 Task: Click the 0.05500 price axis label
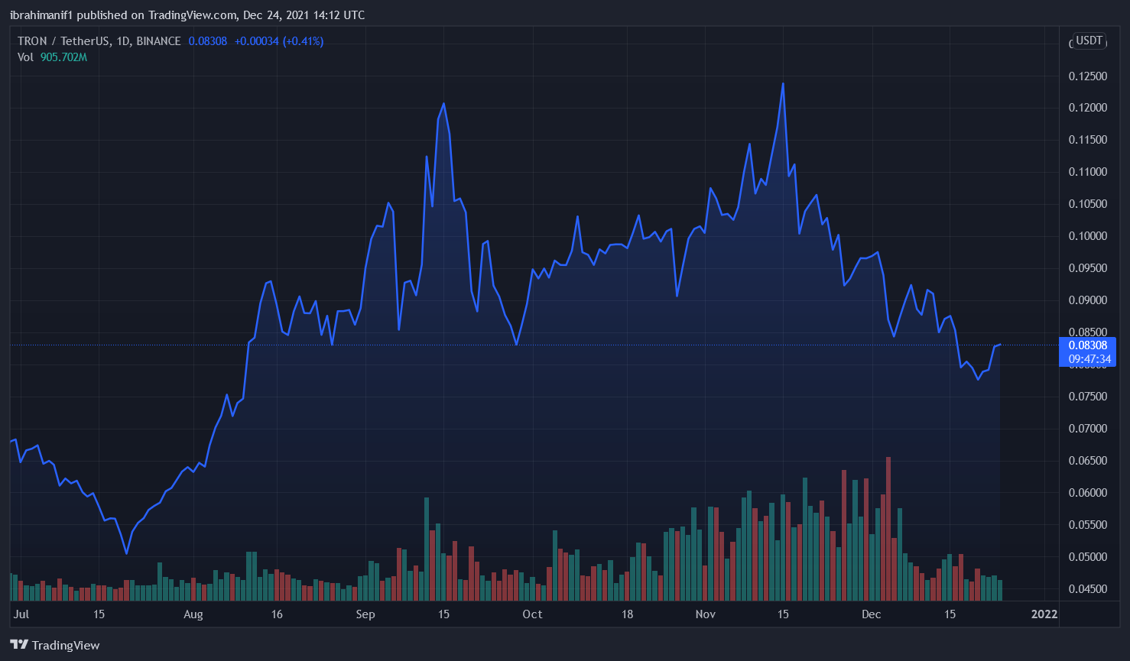click(x=1087, y=525)
